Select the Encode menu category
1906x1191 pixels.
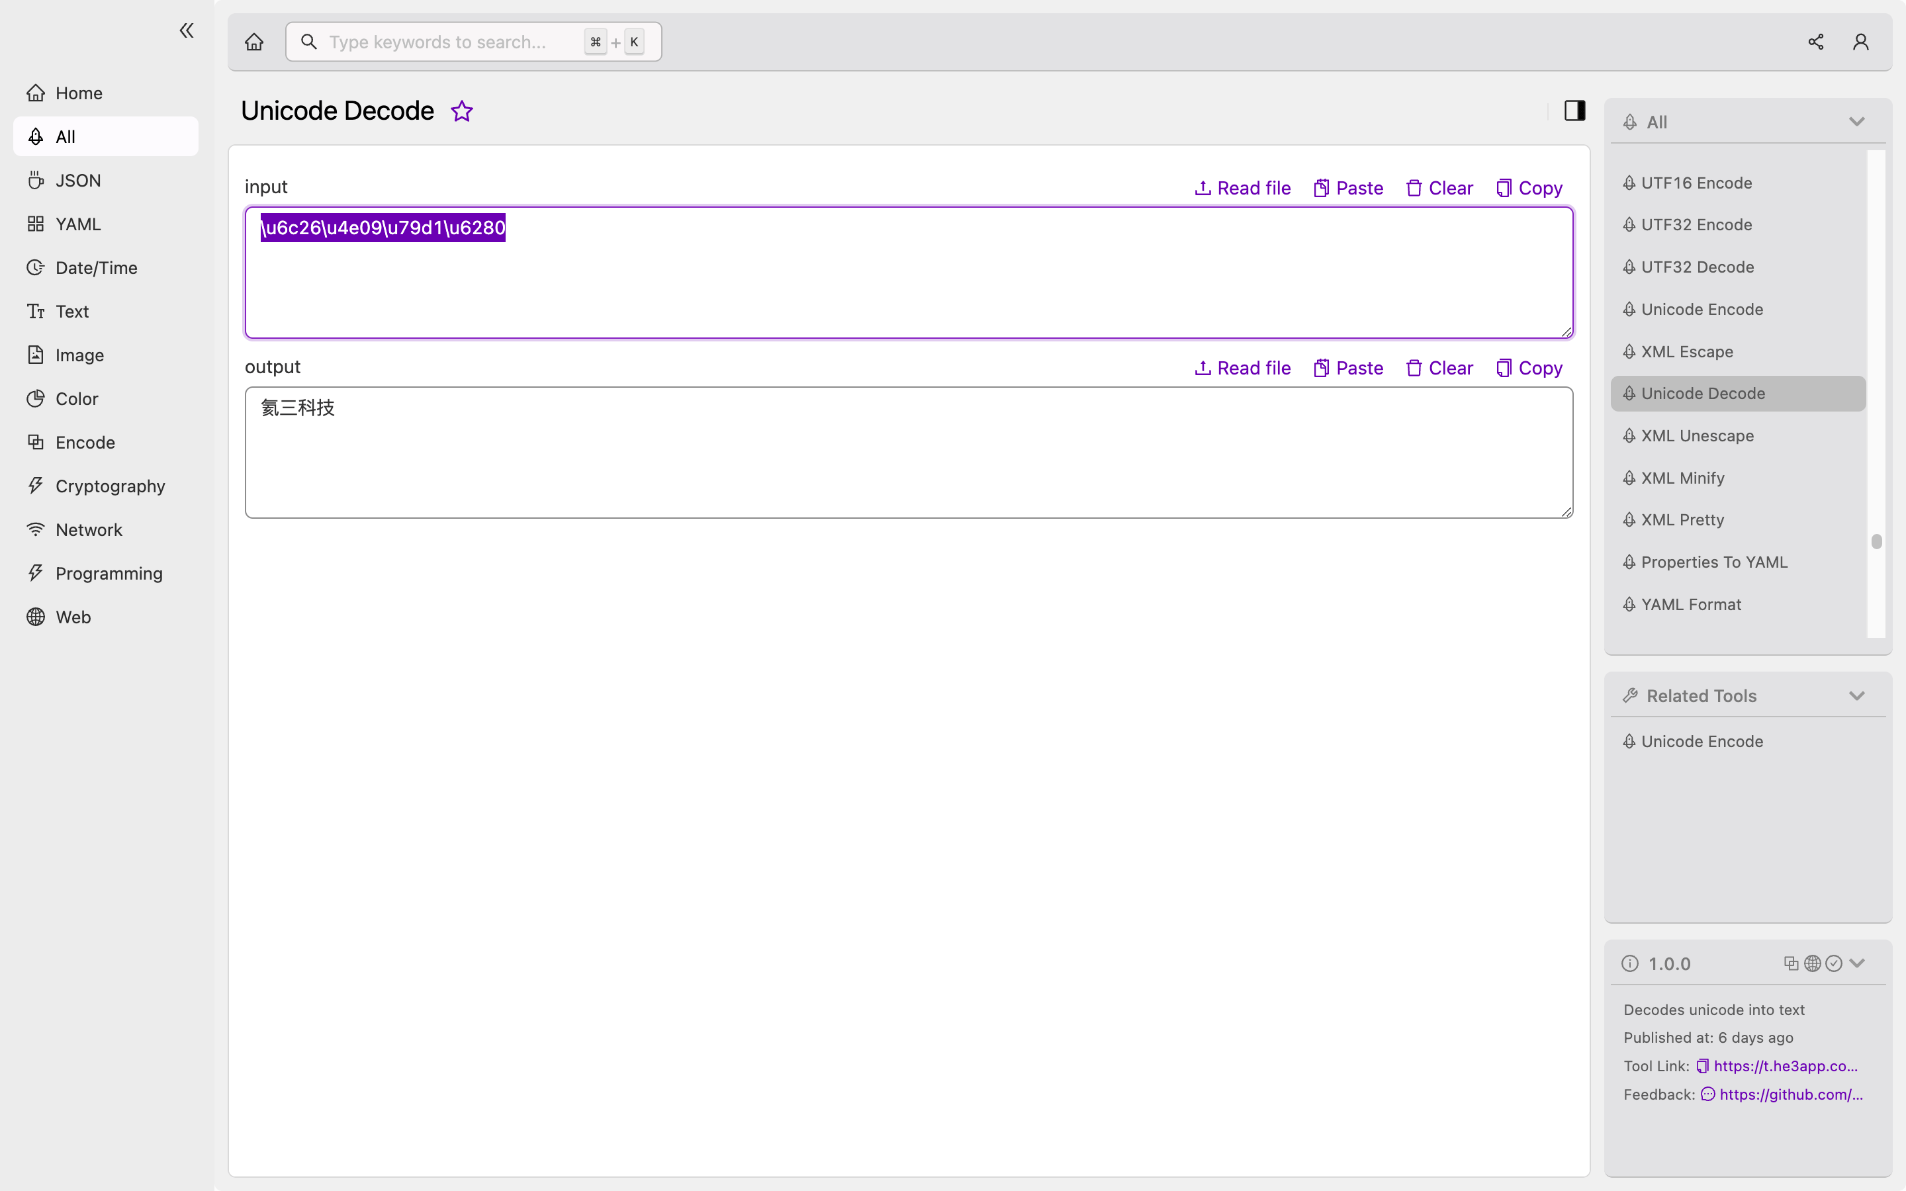click(106, 442)
